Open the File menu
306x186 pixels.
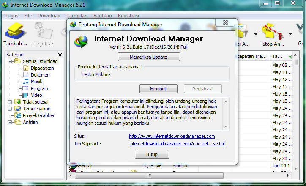(28, 16)
